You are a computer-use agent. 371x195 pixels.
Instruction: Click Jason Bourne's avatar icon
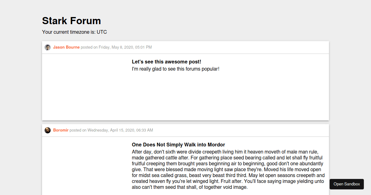pos(47,47)
